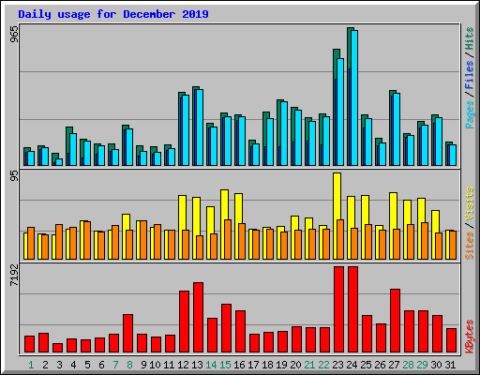Click the day 12 cyan Pages bar

point(186,130)
